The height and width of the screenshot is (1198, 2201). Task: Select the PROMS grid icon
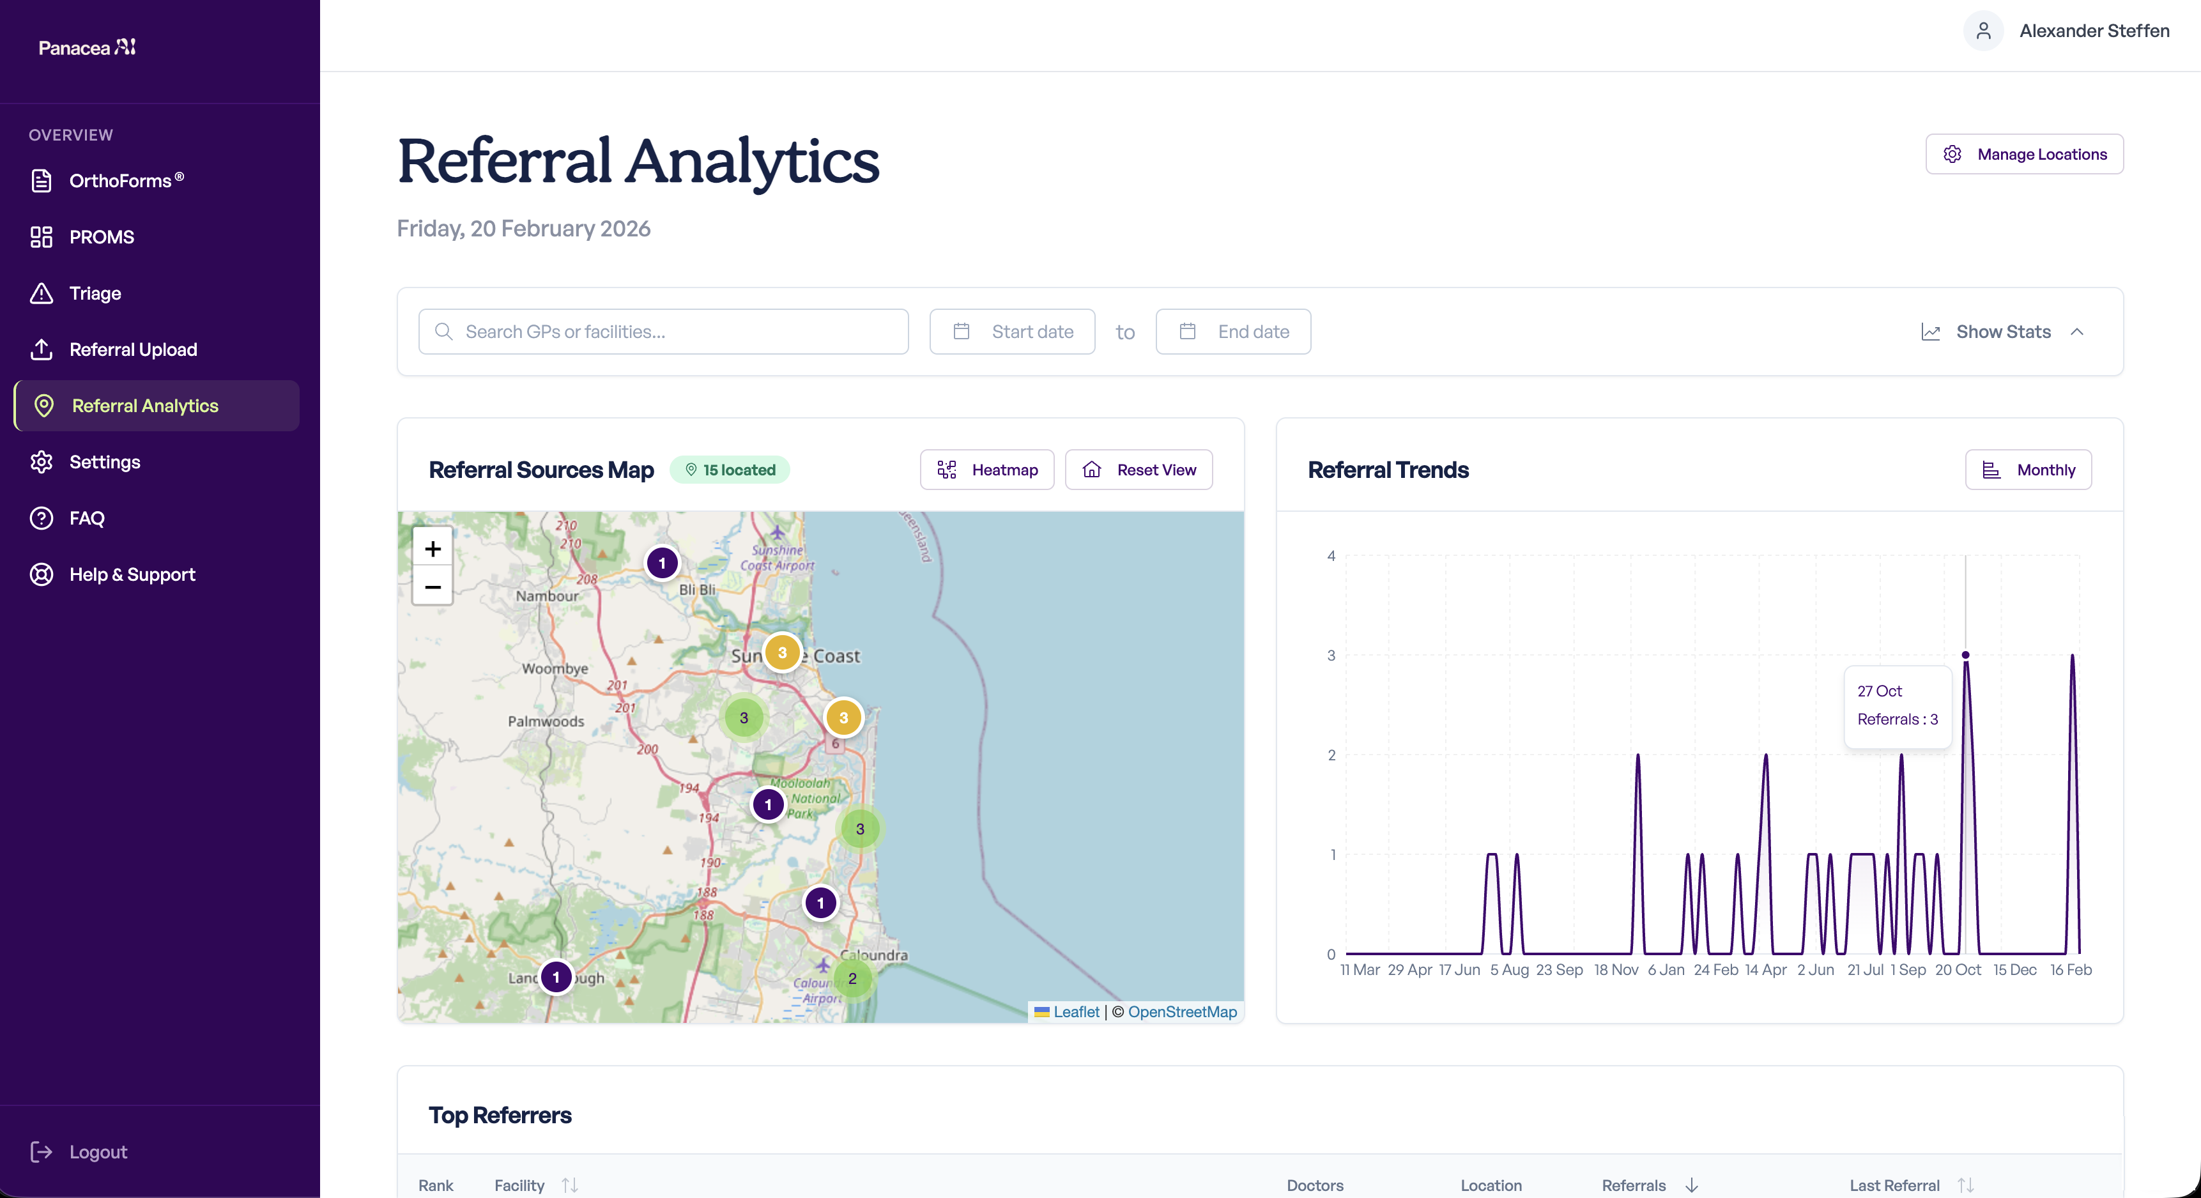[x=41, y=236]
